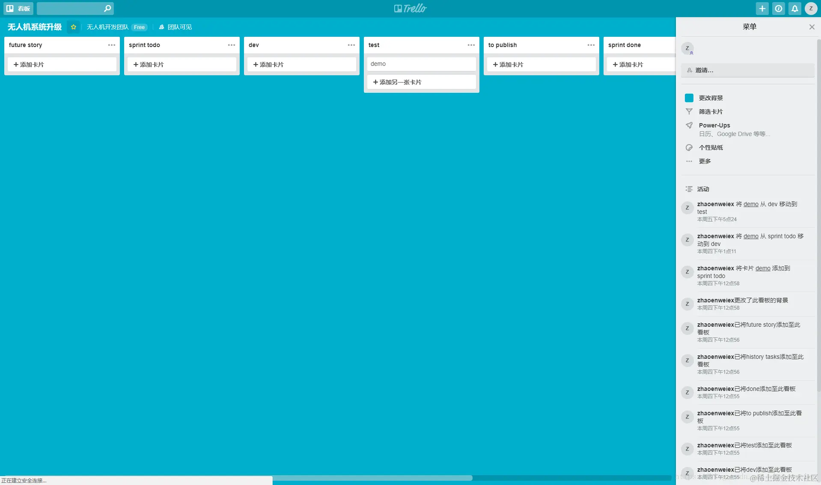821x485 pixels.
Task: Click timestamp 本周四下午1点11
Action: [717, 251]
